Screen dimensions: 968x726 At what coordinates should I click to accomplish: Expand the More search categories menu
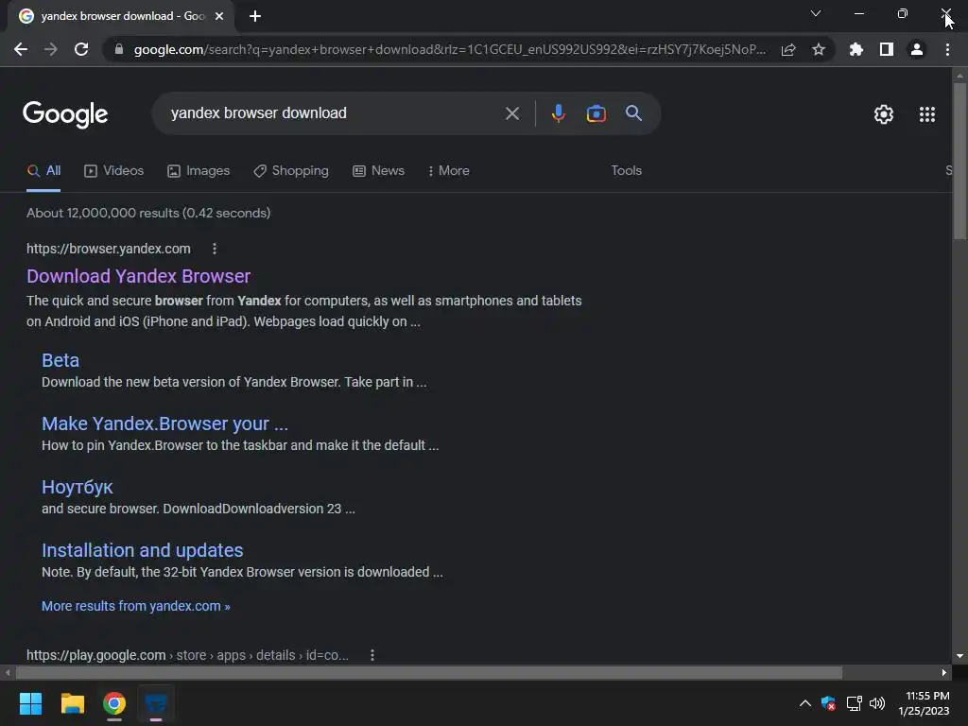448,171
